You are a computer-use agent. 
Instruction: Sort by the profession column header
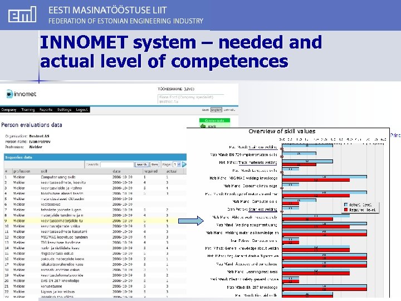click(x=22, y=171)
